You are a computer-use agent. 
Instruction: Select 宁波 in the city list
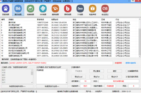pyautogui.click(x=4, y=73)
